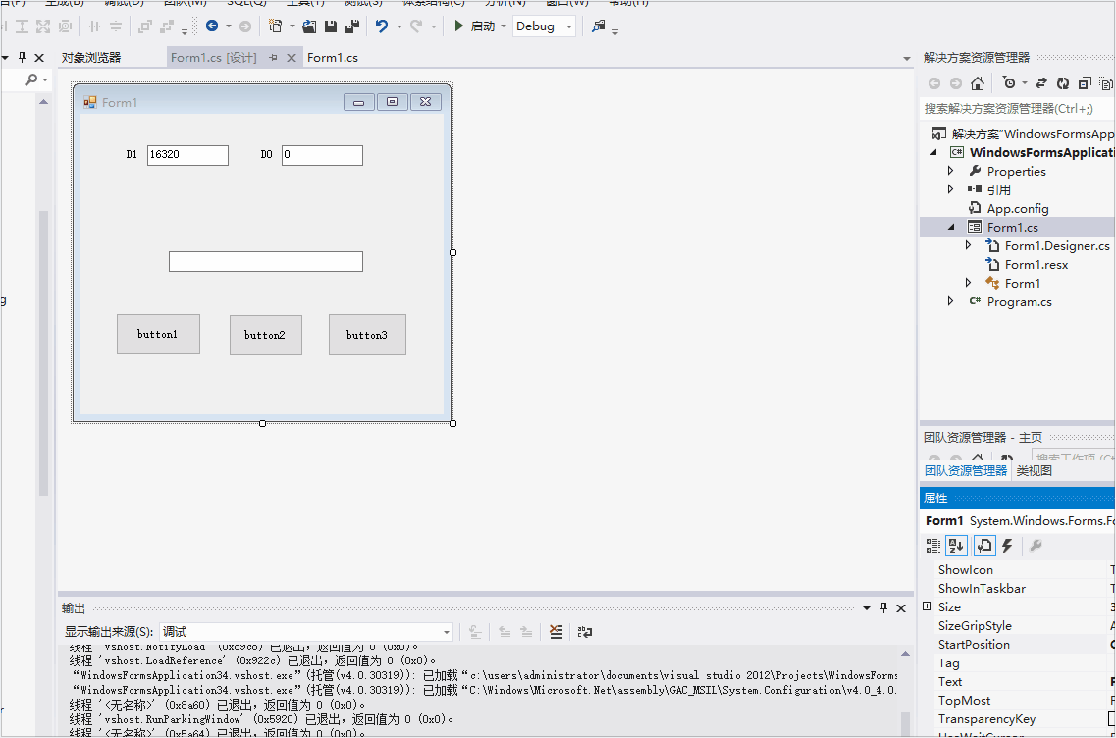Open the output source combo box
The width and height of the screenshot is (1116, 738).
(x=447, y=632)
